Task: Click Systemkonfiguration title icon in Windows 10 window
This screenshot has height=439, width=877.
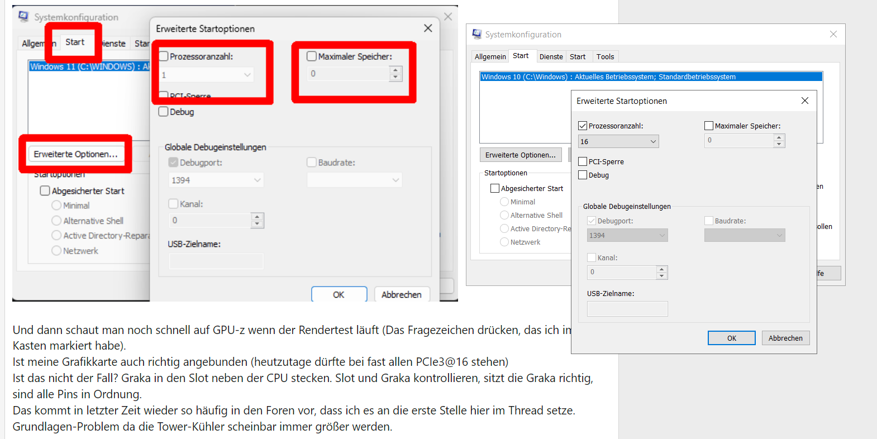Action: coord(476,34)
